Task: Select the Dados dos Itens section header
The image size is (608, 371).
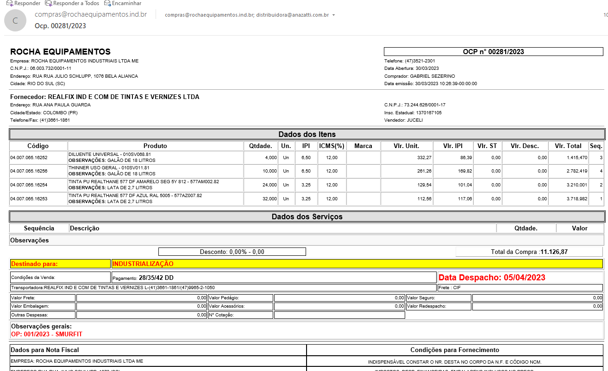Action: point(307,134)
